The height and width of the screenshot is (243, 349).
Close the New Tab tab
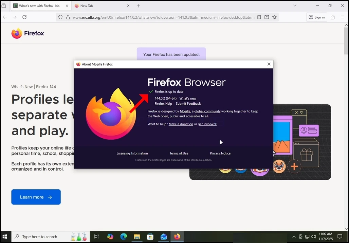tap(128, 6)
